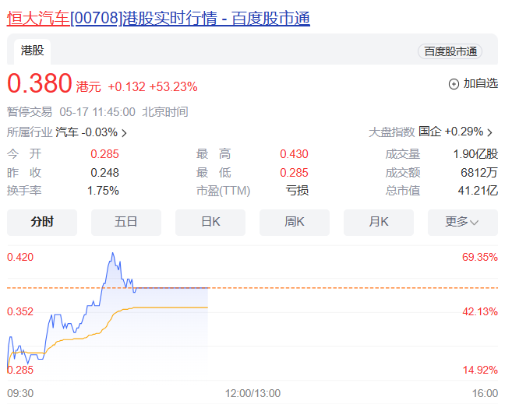The width and height of the screenshot is (512, 404).
Task: Click the 42.13% axis label
Action: tap(480, 311)
